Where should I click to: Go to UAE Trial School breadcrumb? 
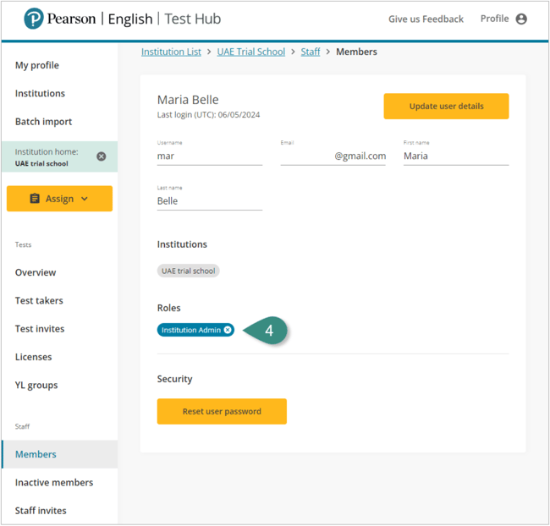250,52
